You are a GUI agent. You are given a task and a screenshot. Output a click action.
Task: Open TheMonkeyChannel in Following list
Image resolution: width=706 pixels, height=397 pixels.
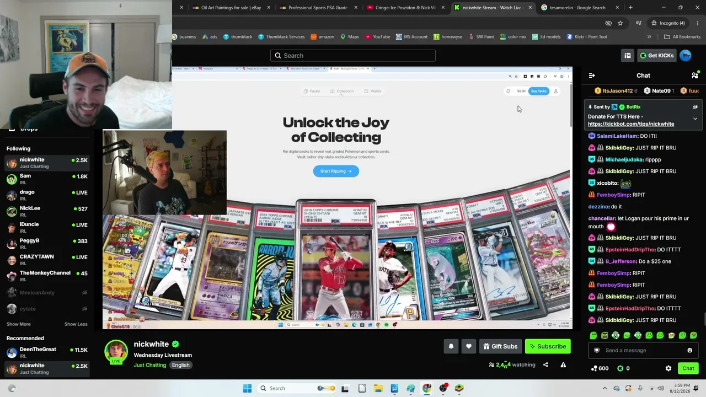[47, 276]
